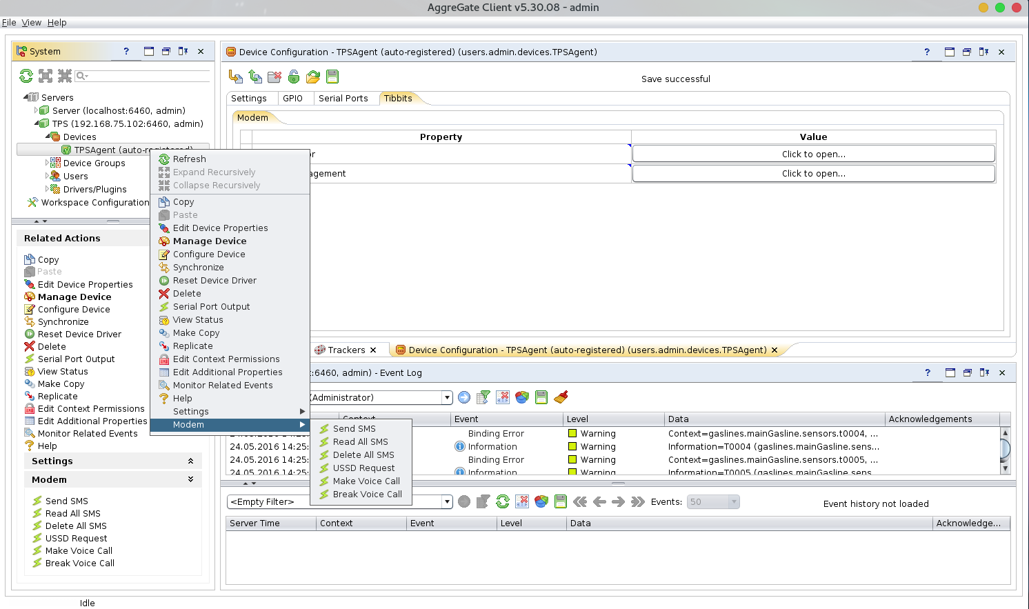Click Synchronize in Related Actions

[63, 321]
